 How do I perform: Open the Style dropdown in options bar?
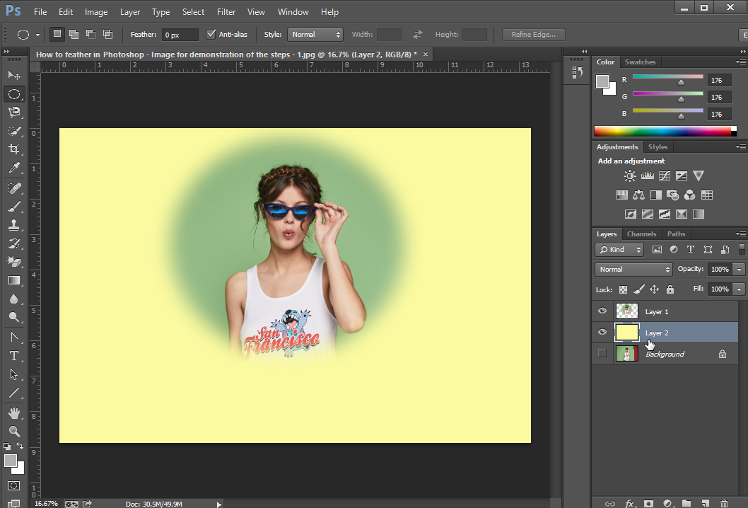coord(315,34)
